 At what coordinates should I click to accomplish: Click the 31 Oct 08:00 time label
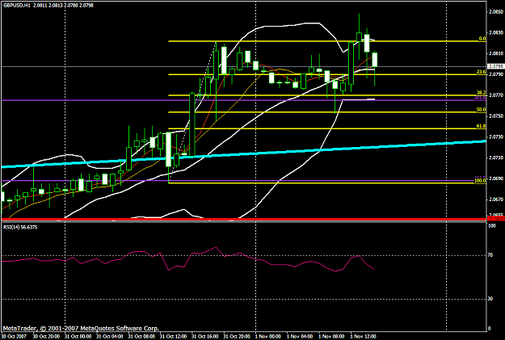click(x=141, y=337)
